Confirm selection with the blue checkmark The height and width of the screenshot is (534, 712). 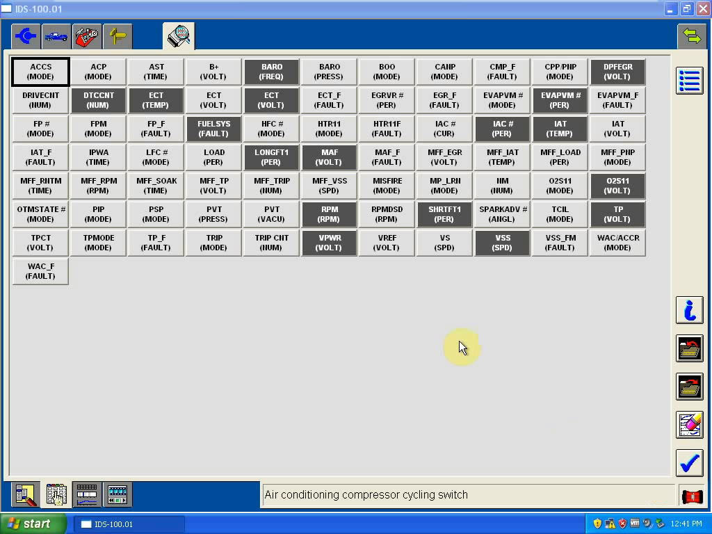coord(689,462)
